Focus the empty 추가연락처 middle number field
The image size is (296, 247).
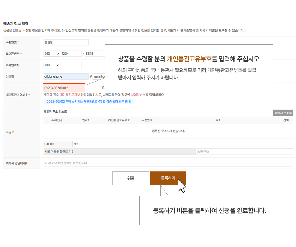pyautogui.click(x=71, y=65)
